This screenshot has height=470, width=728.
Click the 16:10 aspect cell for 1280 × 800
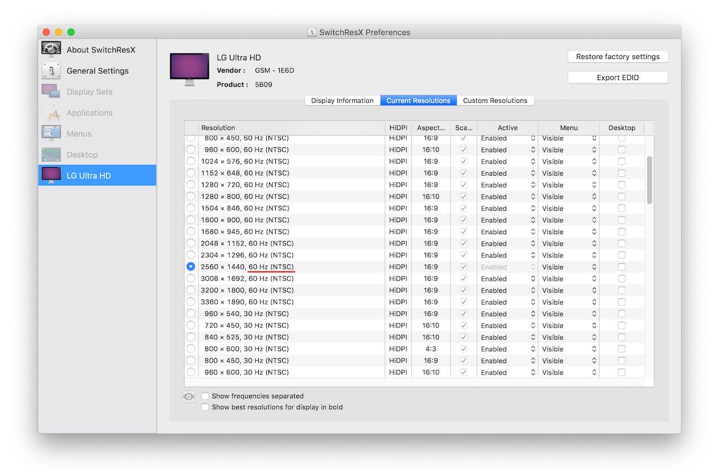coord(431,197)
